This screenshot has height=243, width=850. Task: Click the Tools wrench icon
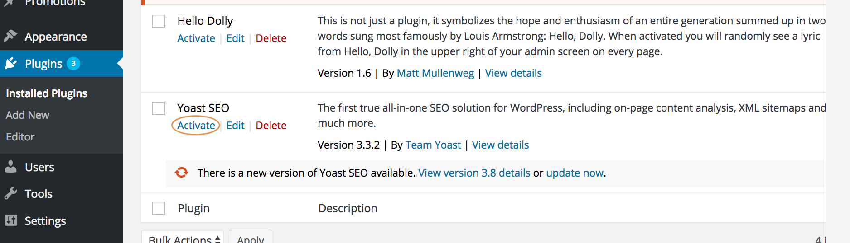point(10,193)
